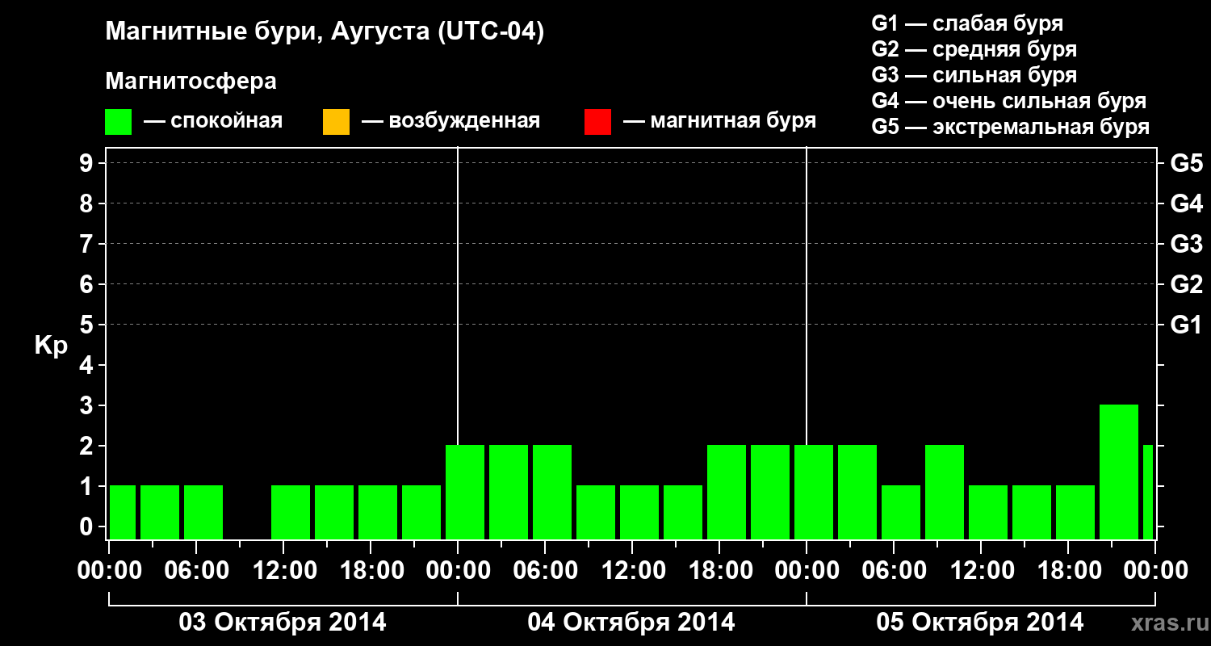Viewport: 1211px width, 646px height.
Task: Click the Kp 2 bar at 09:00 on 05 Октября
Action: click(945, 492)
